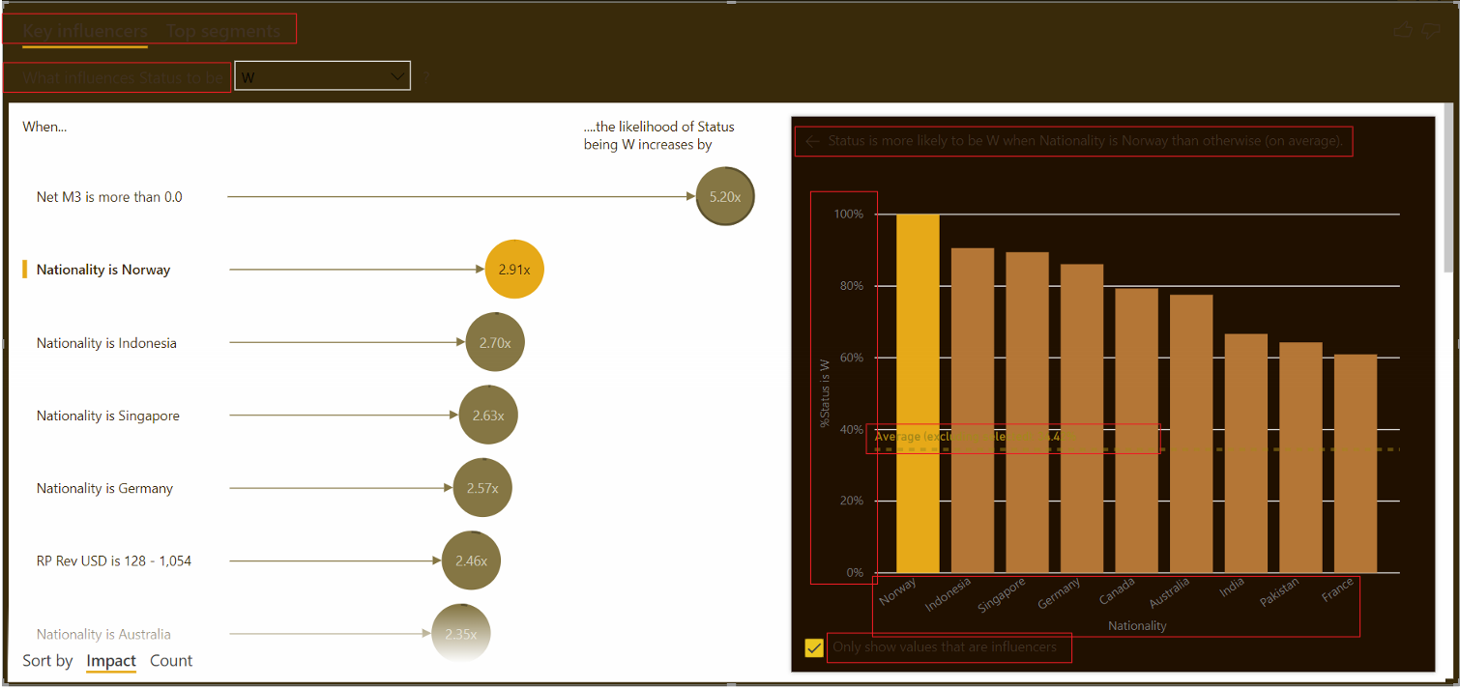
Task: Click the Australia bar in the chart
Action: (1191, 434)
